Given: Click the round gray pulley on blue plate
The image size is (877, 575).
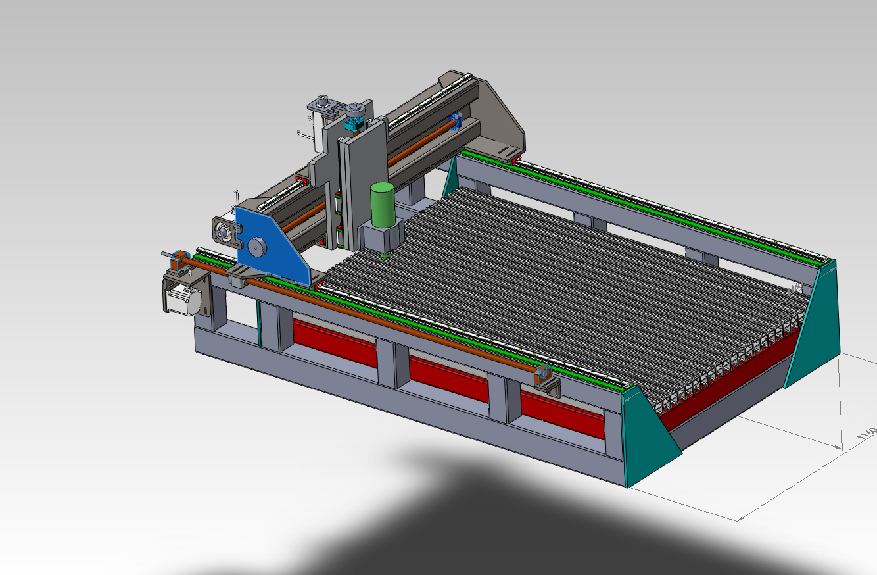Looking at the screenshot, I should coord(256,247).
